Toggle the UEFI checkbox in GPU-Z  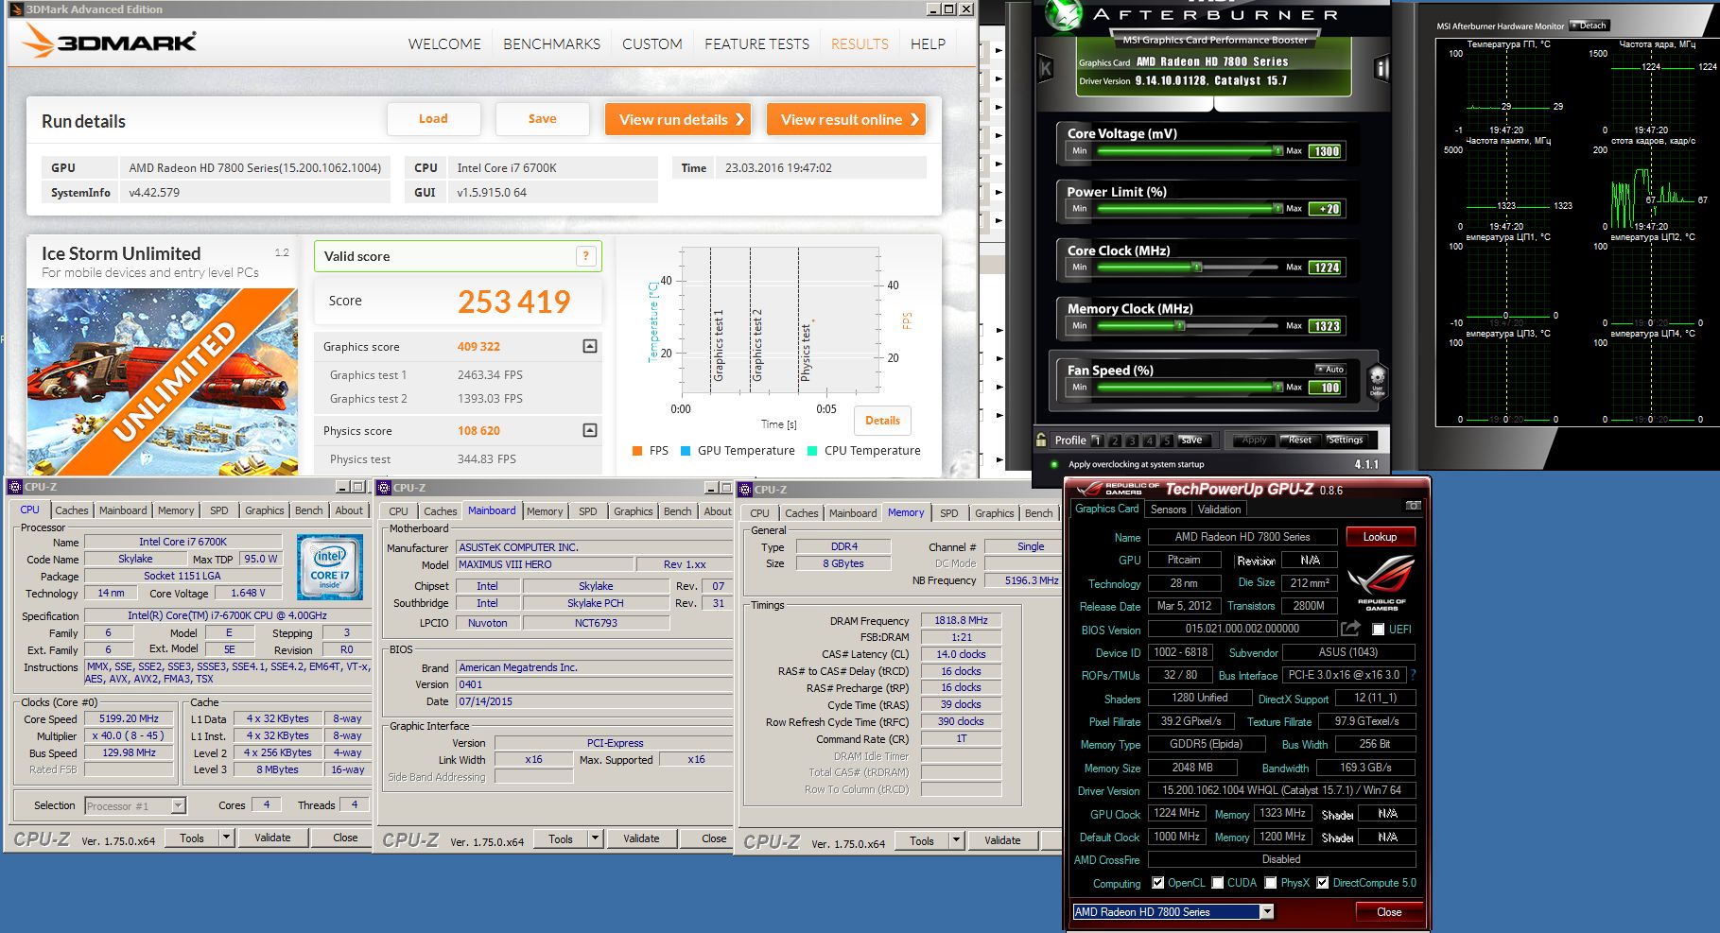(x=1378, y=630)
